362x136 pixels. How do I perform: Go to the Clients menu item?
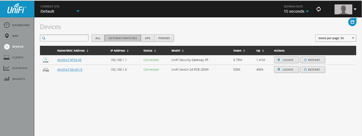pyautogui.click(x=18, y=57)
